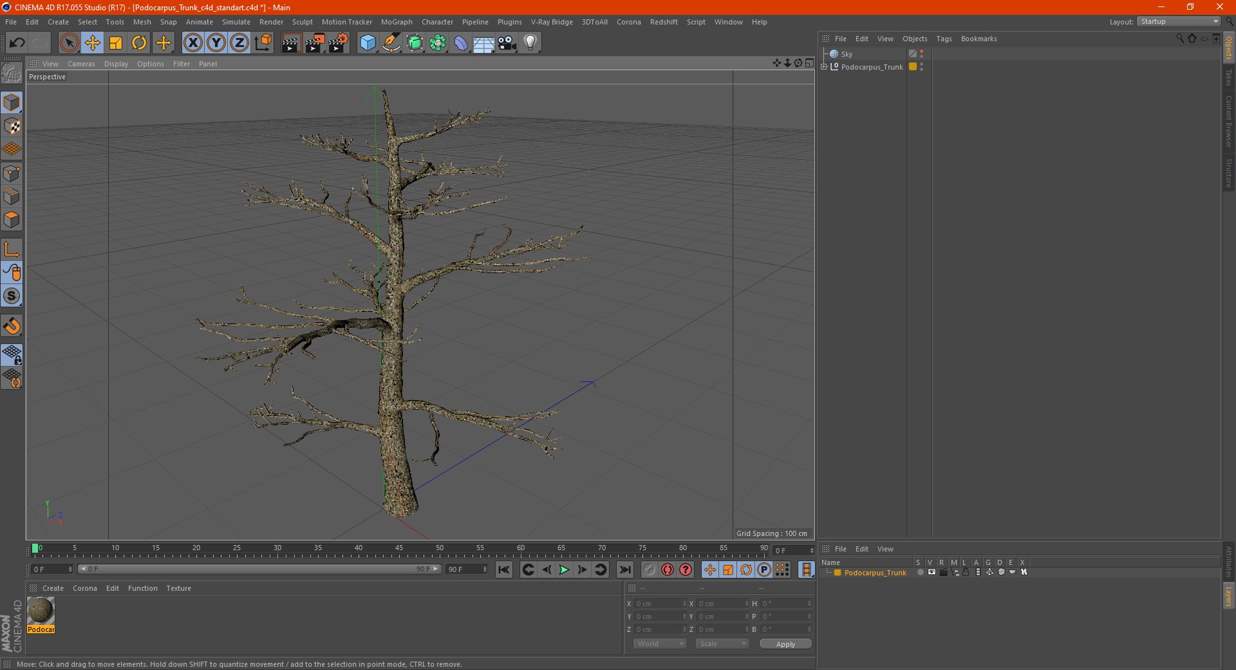The height and width of the screenshot is (670, 1236).
Task: Open Object Manager Tags menu
Action: (x=944, y=39)
